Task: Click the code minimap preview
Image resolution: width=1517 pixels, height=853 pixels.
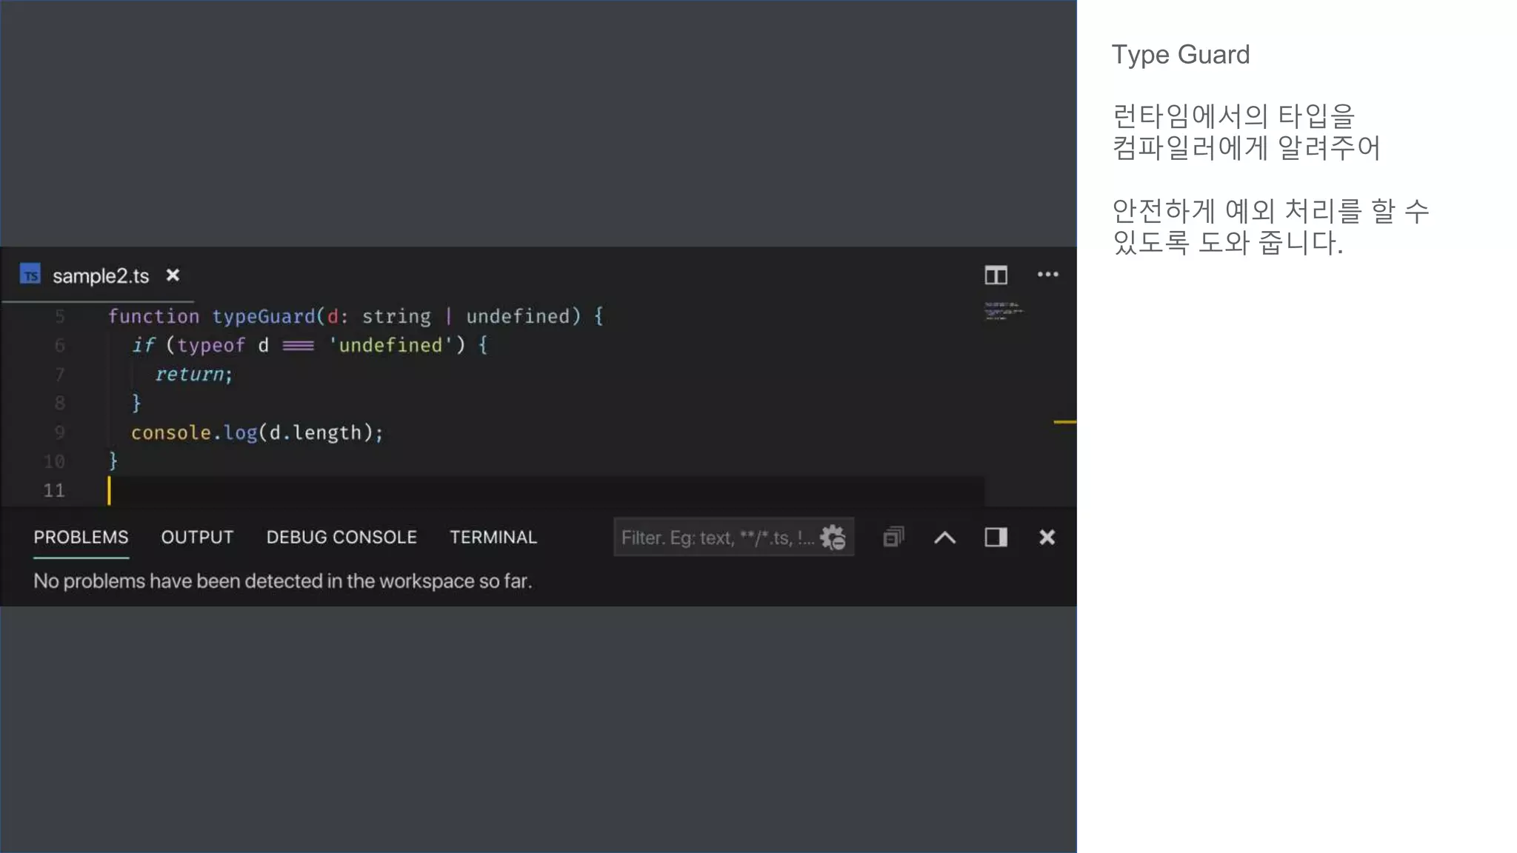Action: point(1003,311)
